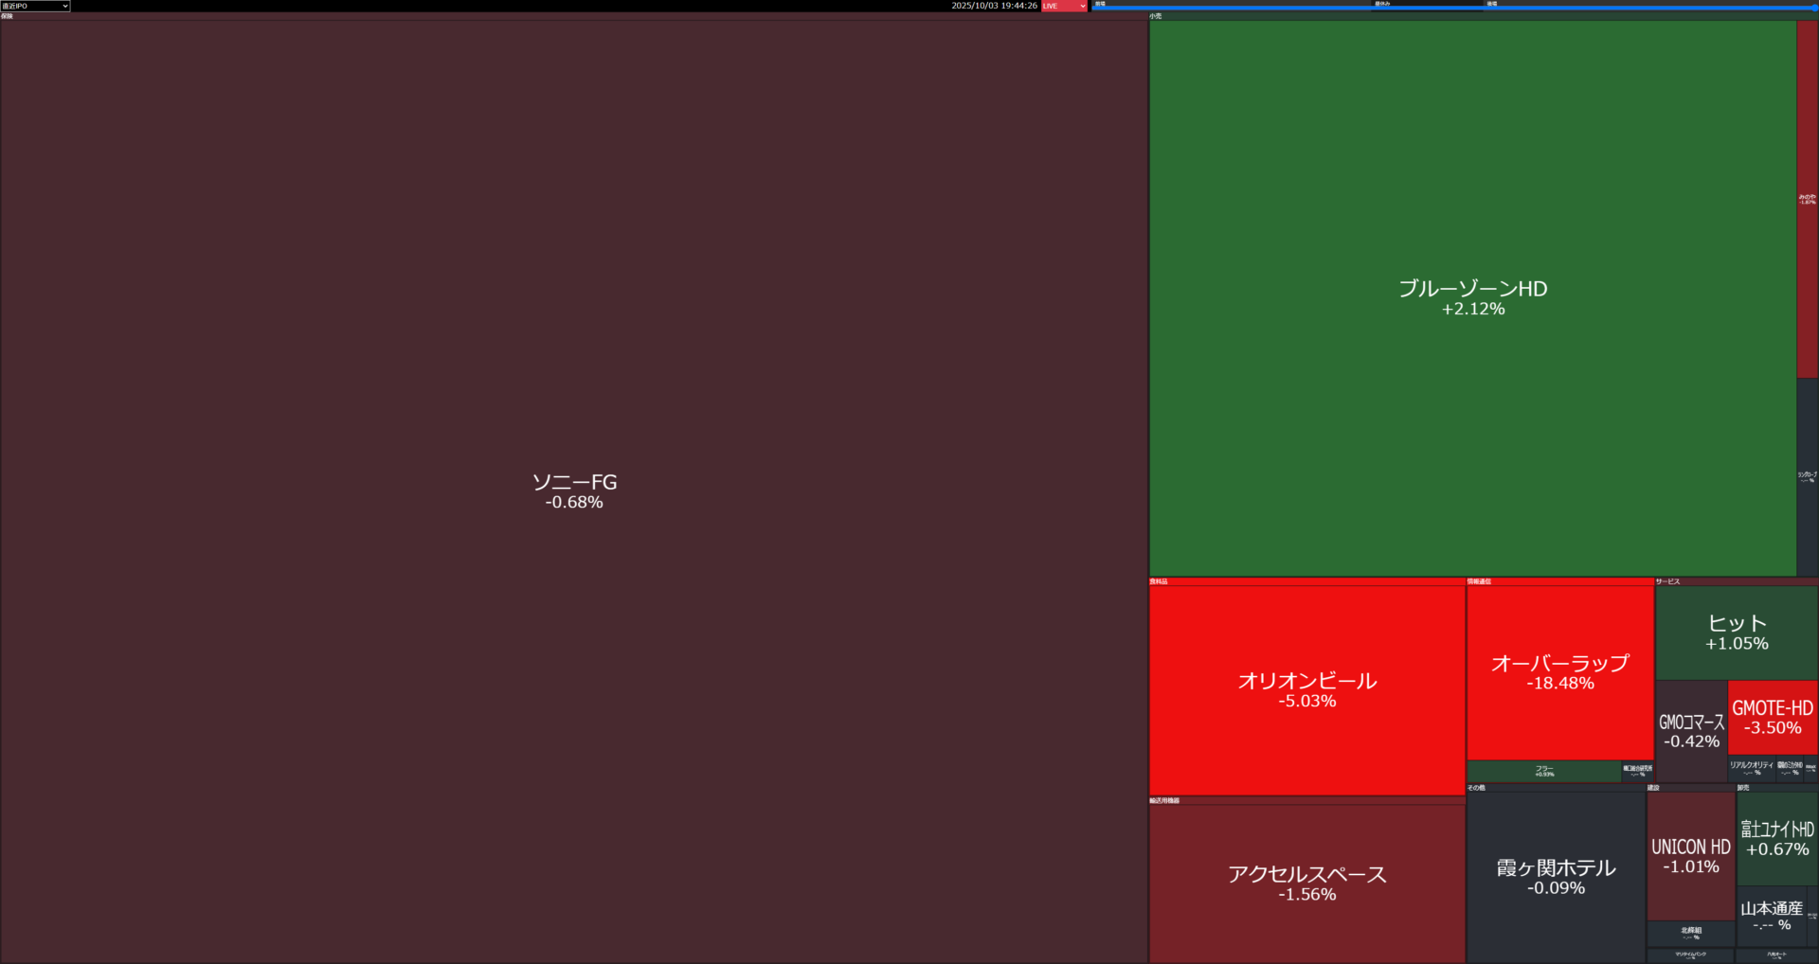
Task: Click the 山本通産 tile
Action: pos(1771,915)
